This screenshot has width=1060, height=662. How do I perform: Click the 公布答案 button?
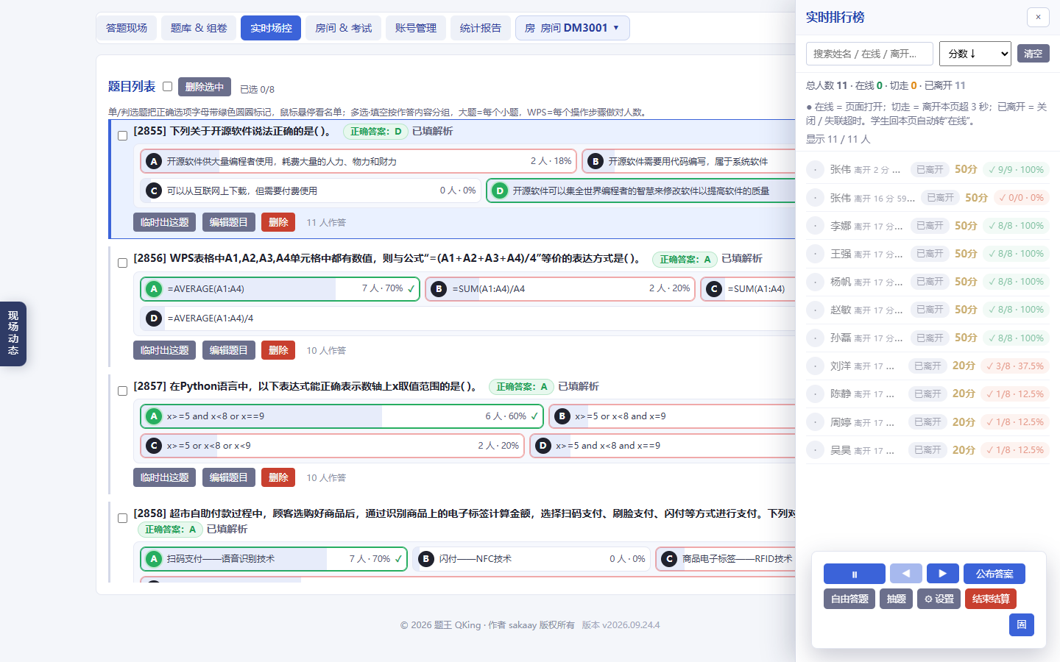coord(994,574)
